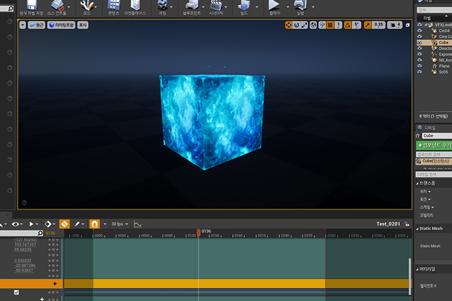Collapse the Materials (머티리얼) section

pos(417,269)
